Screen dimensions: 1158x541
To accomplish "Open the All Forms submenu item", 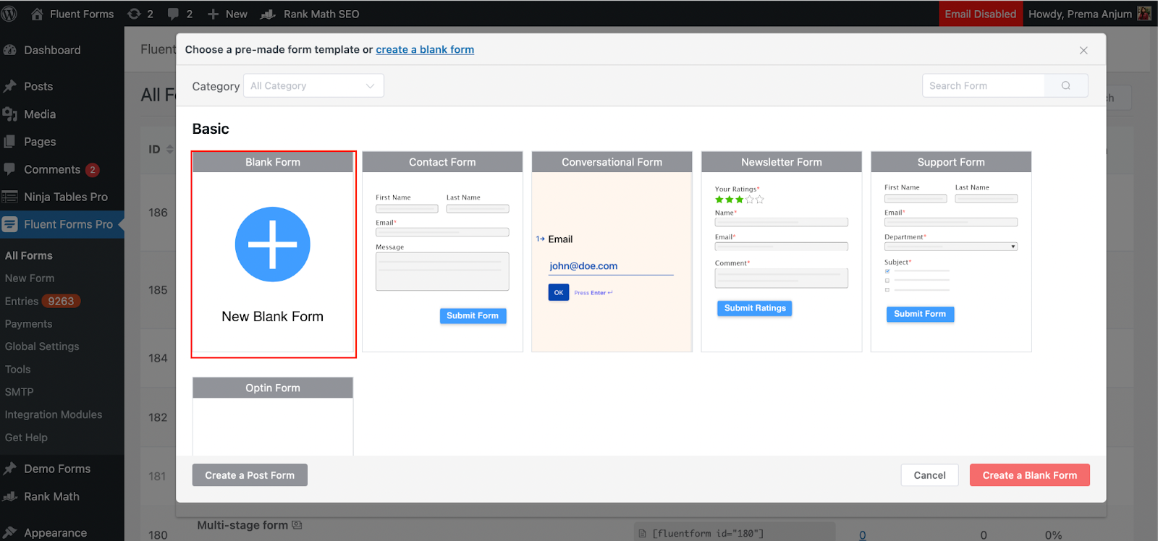I will tap(29, 255).
